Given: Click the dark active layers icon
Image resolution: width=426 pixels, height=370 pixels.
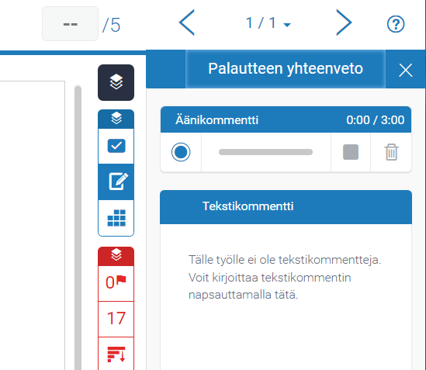Looking at the screenshot, I should point(116,82).
